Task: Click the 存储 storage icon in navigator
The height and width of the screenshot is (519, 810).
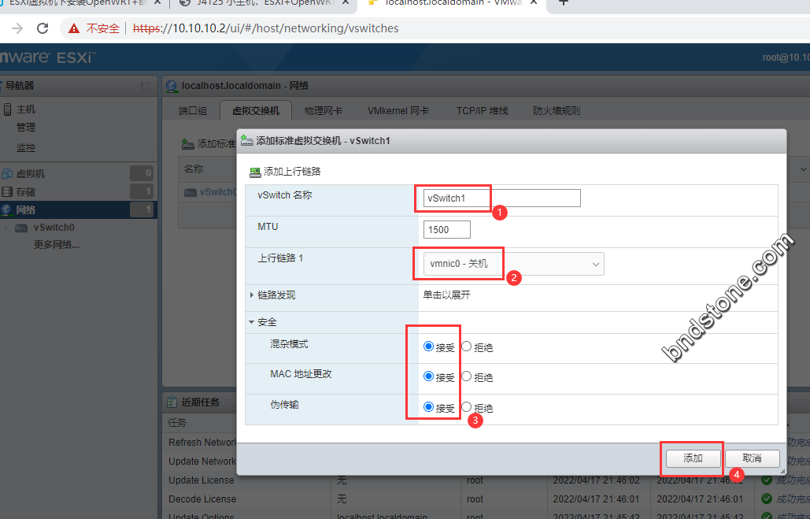Action: tap(7, 192)
